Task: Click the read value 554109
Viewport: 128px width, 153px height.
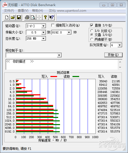Action: (115, 124)
